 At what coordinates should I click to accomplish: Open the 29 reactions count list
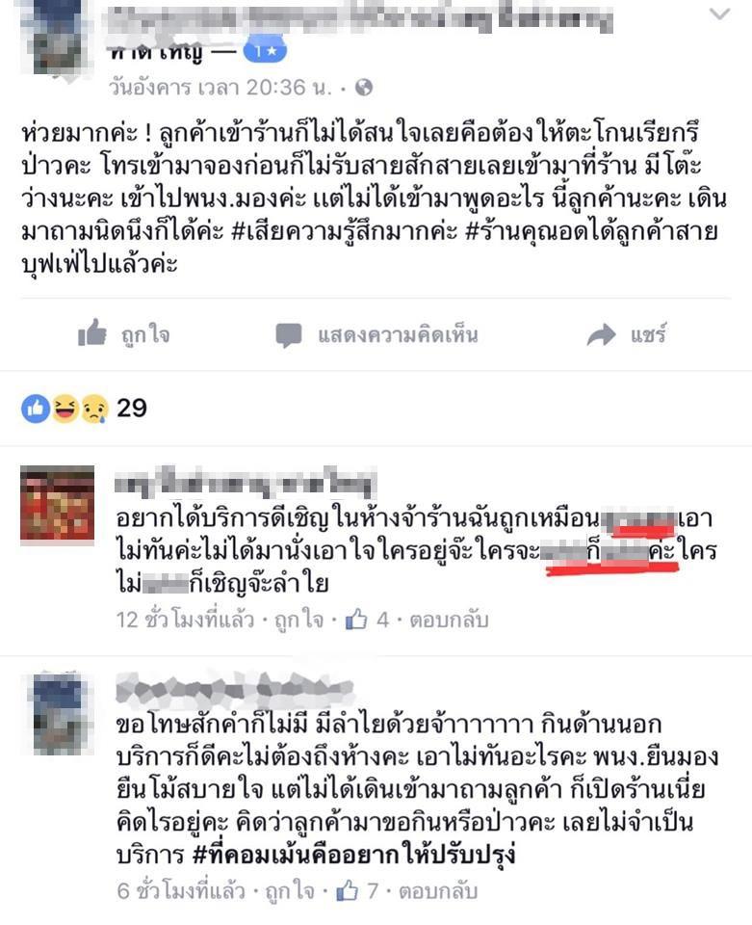131,409
